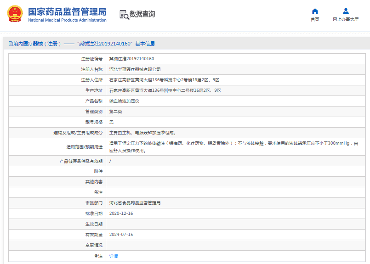The width and height of the screenshot is (370, 264).
Task: Click validity date 2024-07-15 value
Action: point(121,235)
